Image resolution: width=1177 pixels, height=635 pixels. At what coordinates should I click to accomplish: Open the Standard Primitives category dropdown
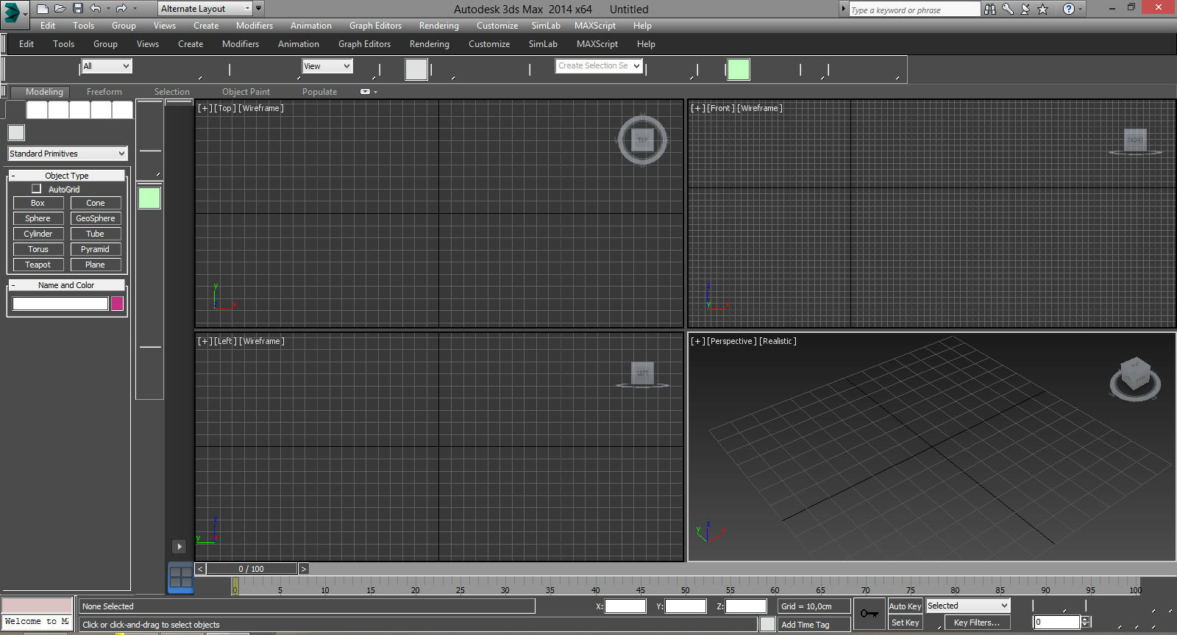pyautogui.click(x=68, y=154)
